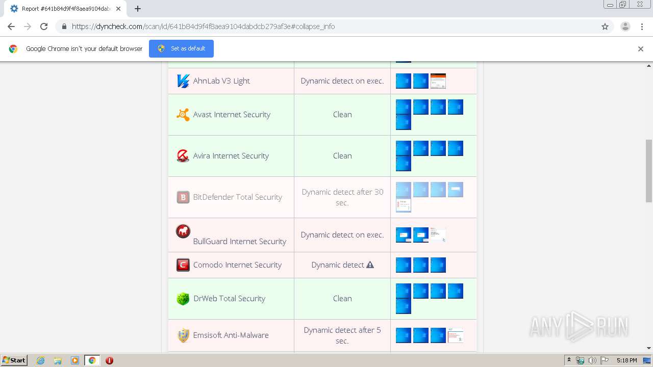View site info via the padlock icon
The height and width of the screenshot is (367, 653).
coord(64,27)
